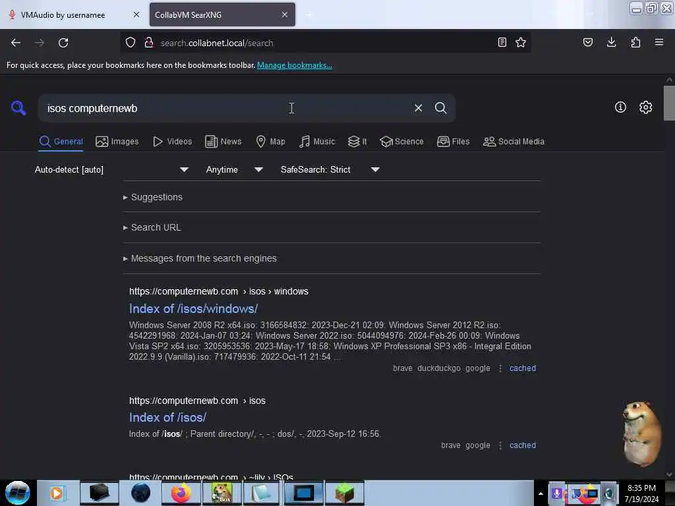Switch to the Social Media category
The image size is (675, 506).
pyautogui.click(x=514, y=142)
